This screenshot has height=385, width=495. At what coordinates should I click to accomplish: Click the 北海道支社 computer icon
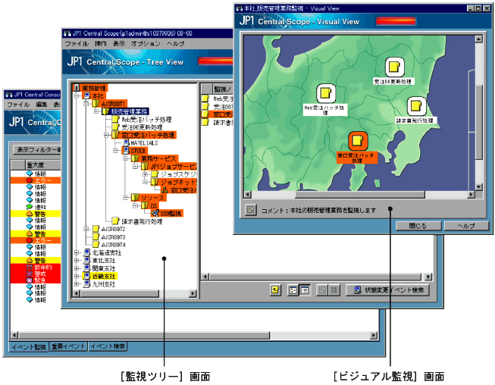(x=87, y=252)
